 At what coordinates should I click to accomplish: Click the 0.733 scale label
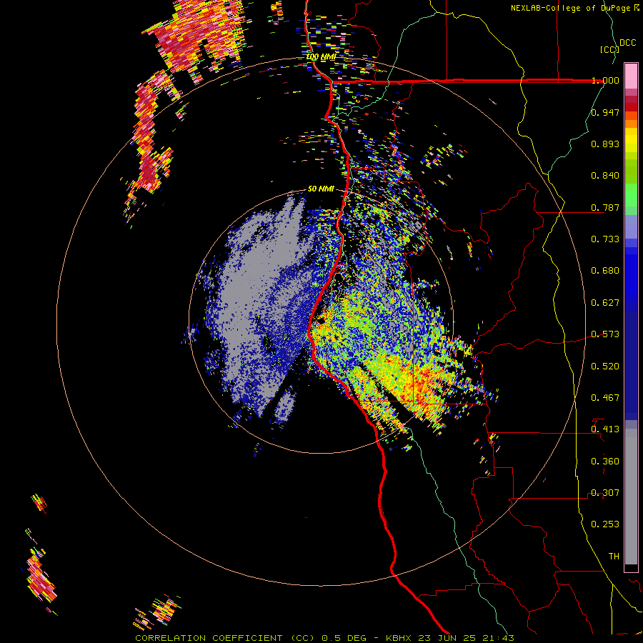pyautogui.click(x=605, y=239)
